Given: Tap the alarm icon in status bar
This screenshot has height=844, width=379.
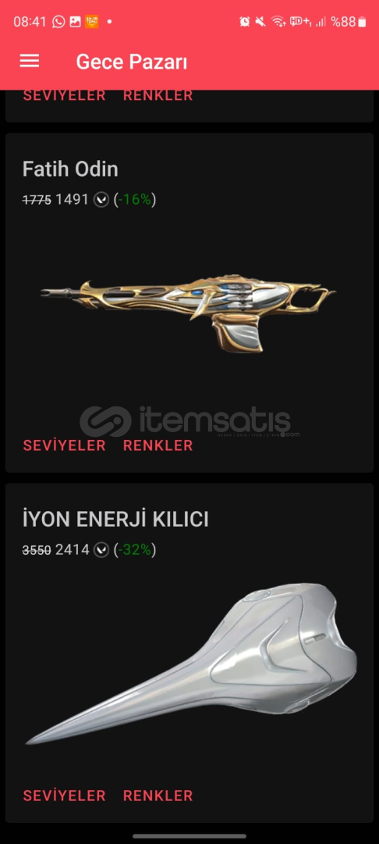Looking at the screenshot, I should [245, 22].
